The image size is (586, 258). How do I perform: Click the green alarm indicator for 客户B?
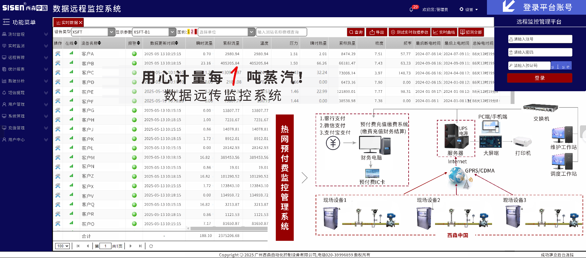coord(134,63)
